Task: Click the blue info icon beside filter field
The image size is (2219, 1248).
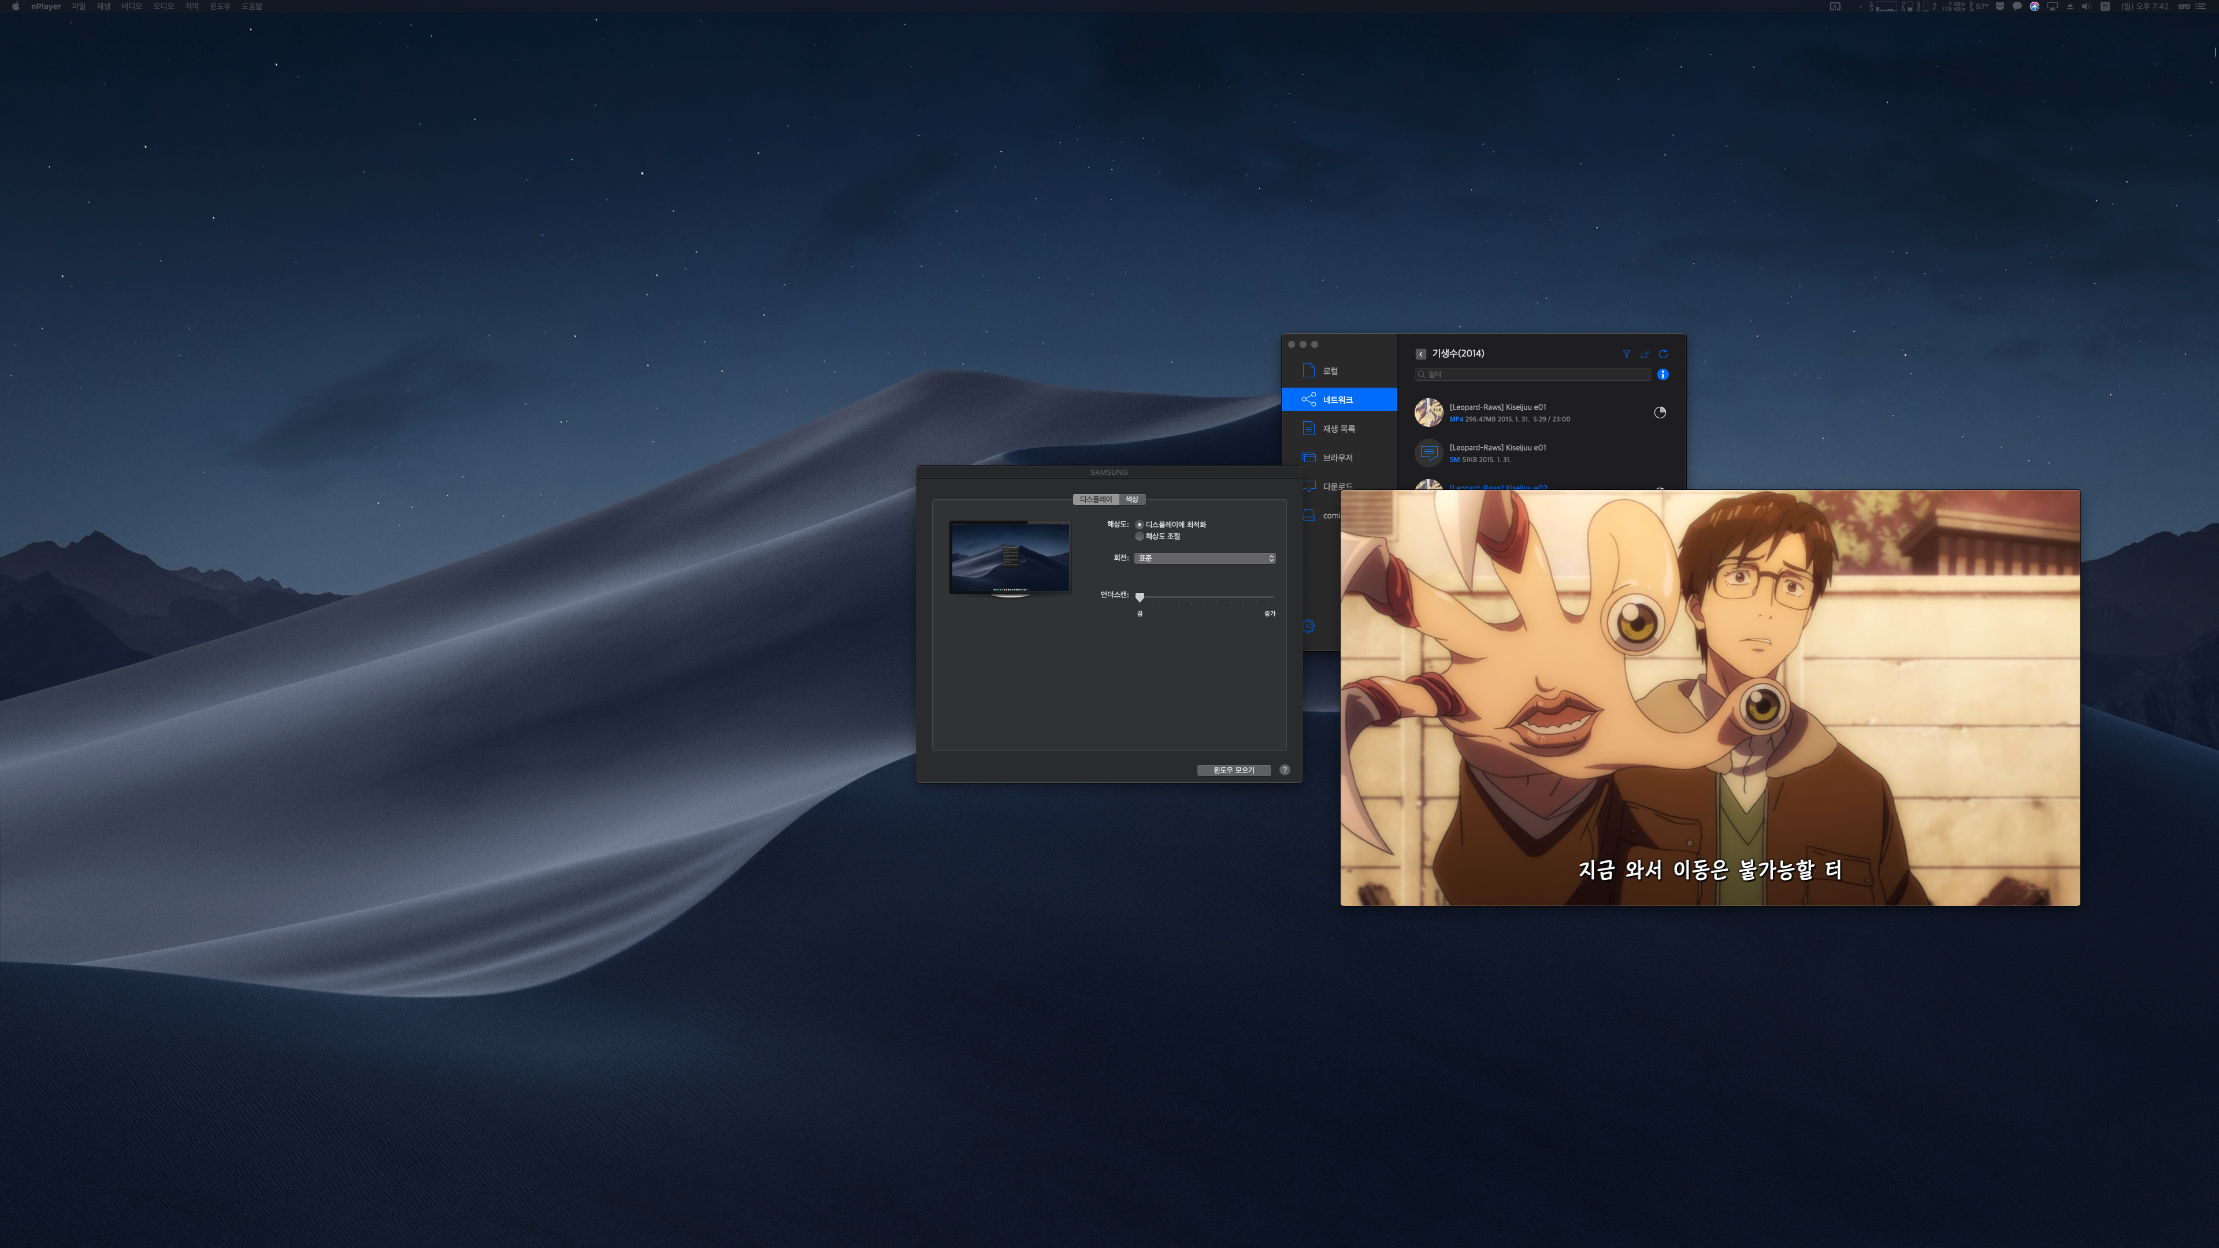Action: point(1663,374)
